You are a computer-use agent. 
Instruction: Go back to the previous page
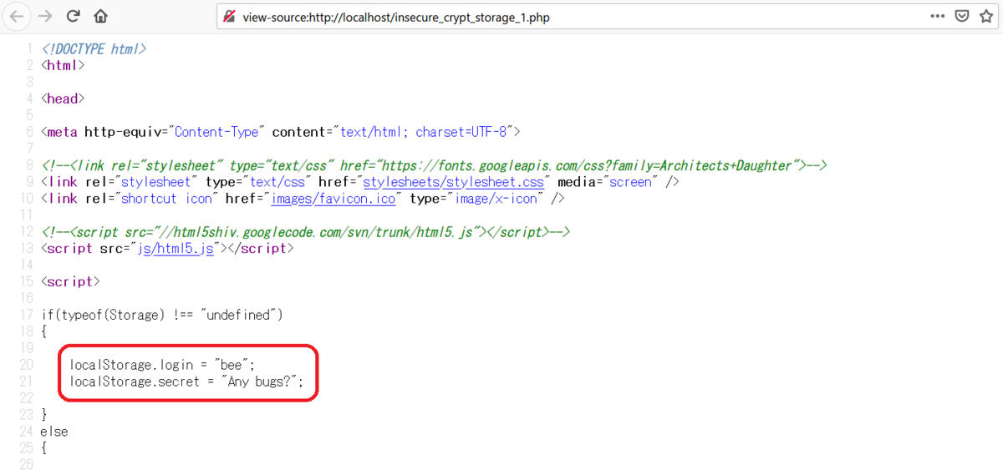click(x=17, y=16)
